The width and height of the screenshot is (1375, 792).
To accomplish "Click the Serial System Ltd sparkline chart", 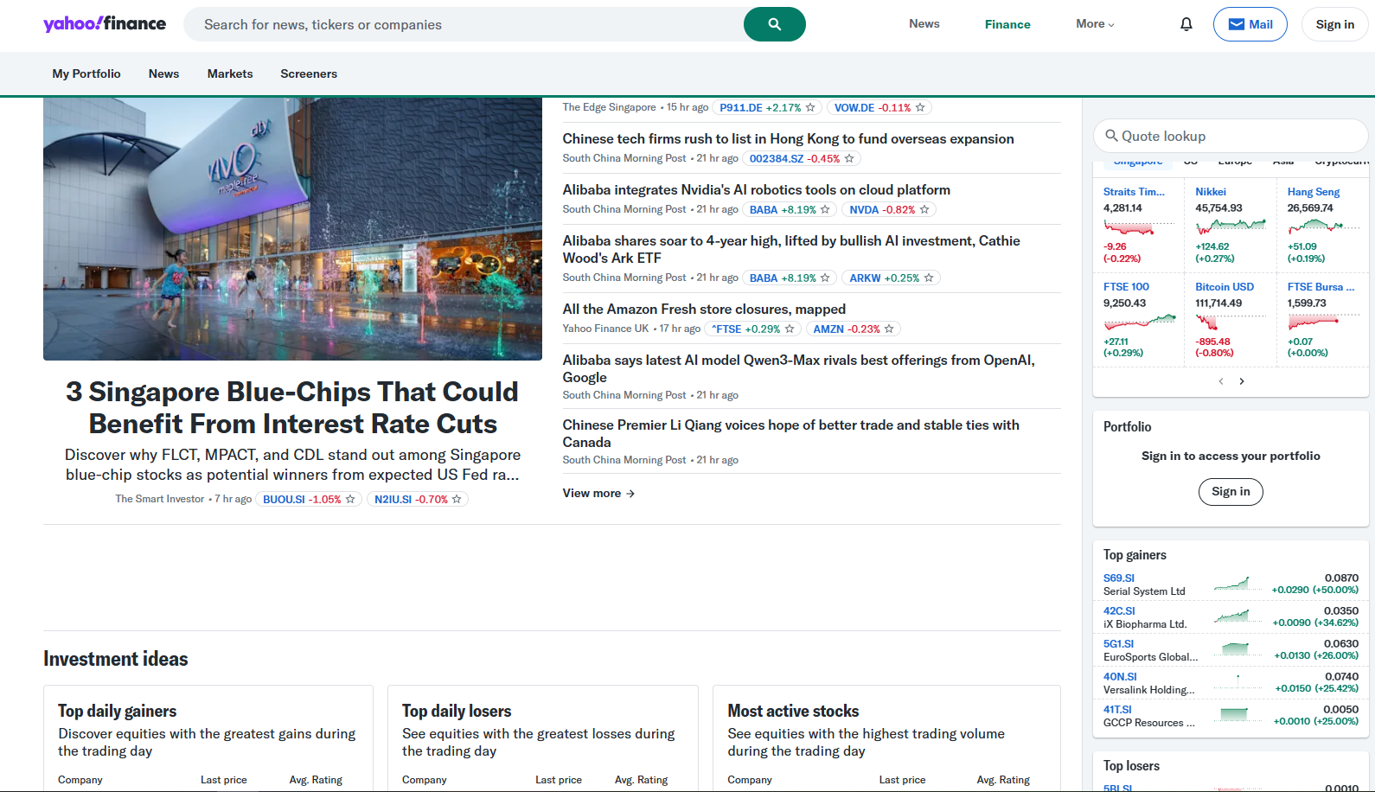I will (x=1231, y=584).
